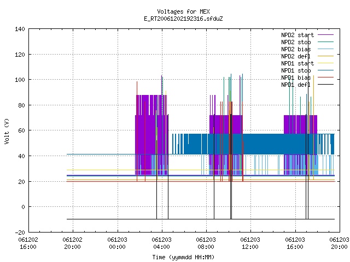Click the file name E_RT20061202192316.sfduZ subtitle

tap(183, 19)
